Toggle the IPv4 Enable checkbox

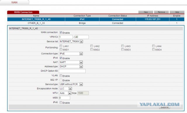[61, 58]
